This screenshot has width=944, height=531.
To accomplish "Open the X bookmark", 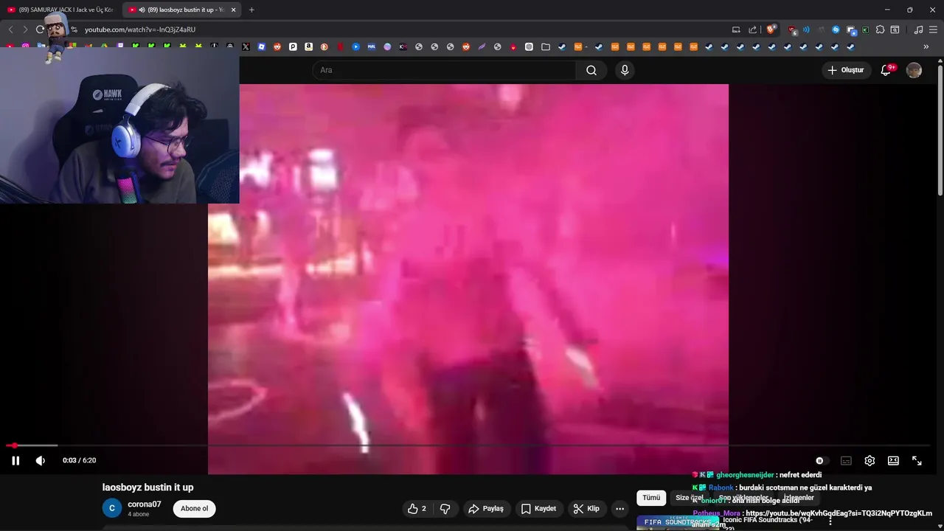I will point(246,46).
